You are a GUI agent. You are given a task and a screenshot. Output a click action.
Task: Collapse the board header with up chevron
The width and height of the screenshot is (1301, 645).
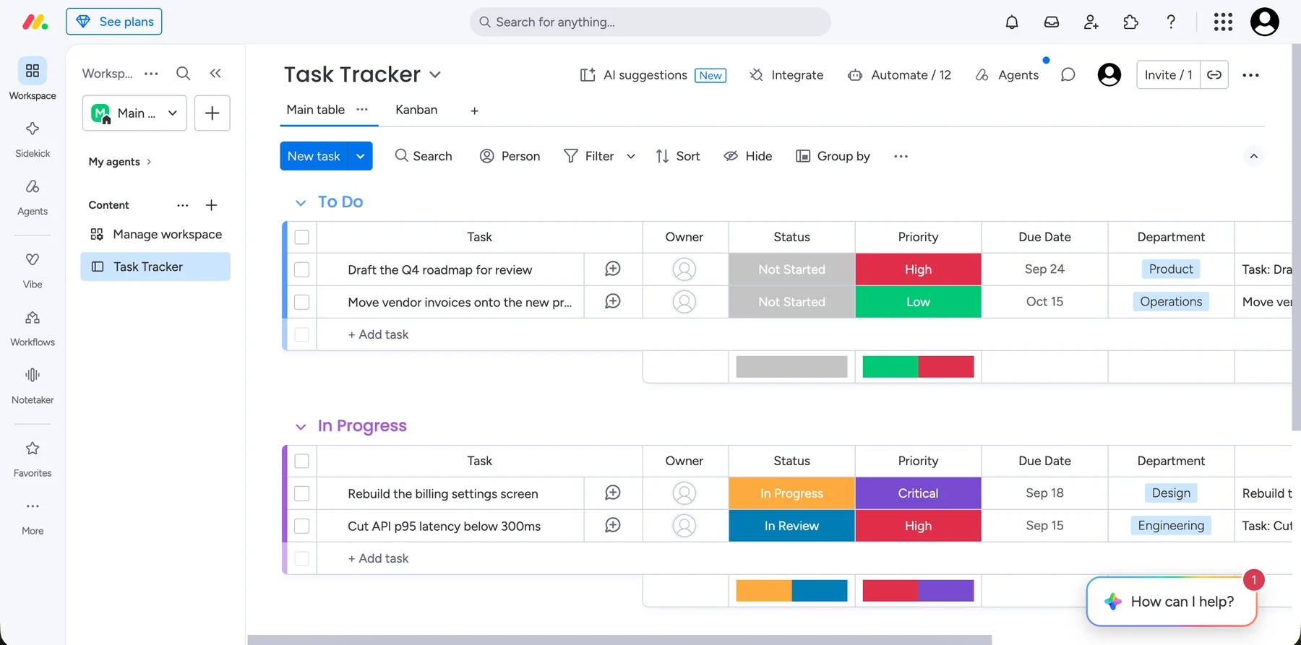[1254, 156]
